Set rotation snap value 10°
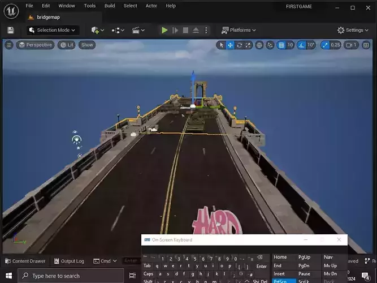This screenshot has width=377, height=283. click(x=311, y=45)
